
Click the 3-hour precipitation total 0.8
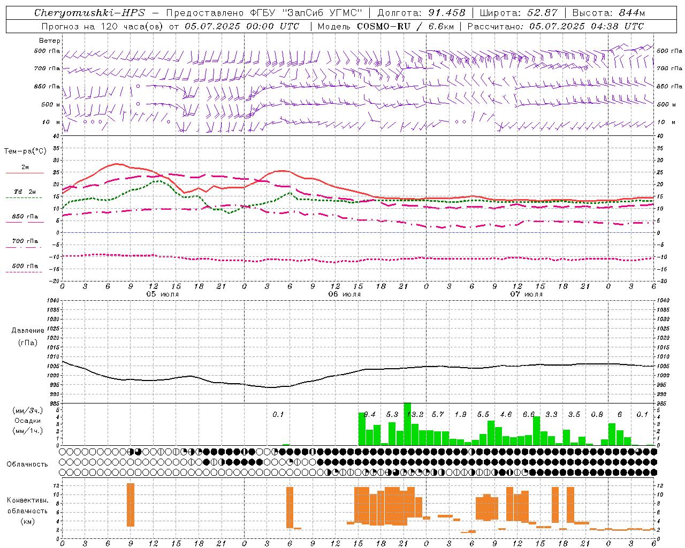[597, 414]
